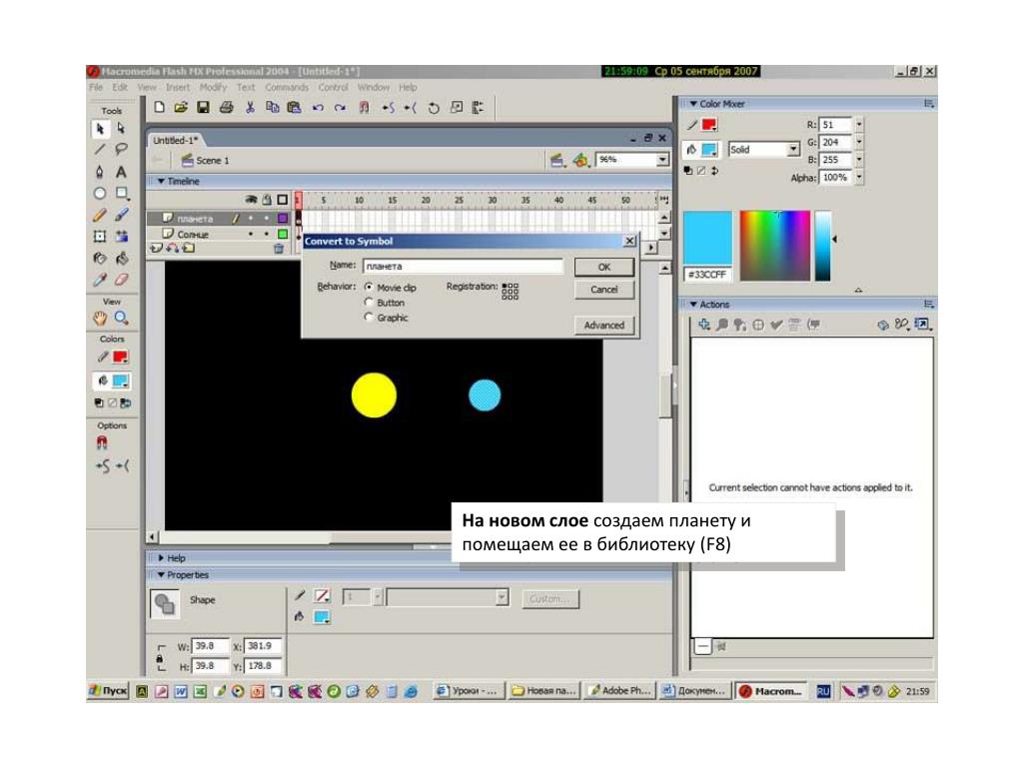Collapse the Color Mixer panel

click(x=693, y=104)
